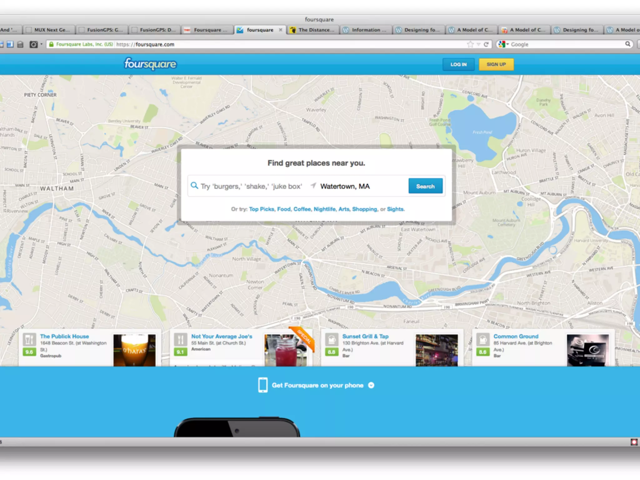Click the LOG IN button
The width and height of the screenshot is (640, 480).
click(458, 64)
